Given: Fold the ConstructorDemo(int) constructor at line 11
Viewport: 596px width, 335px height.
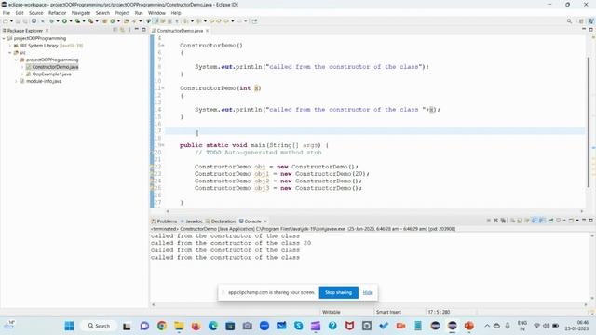Looking at the screenshot, I should tap(163, 88).
